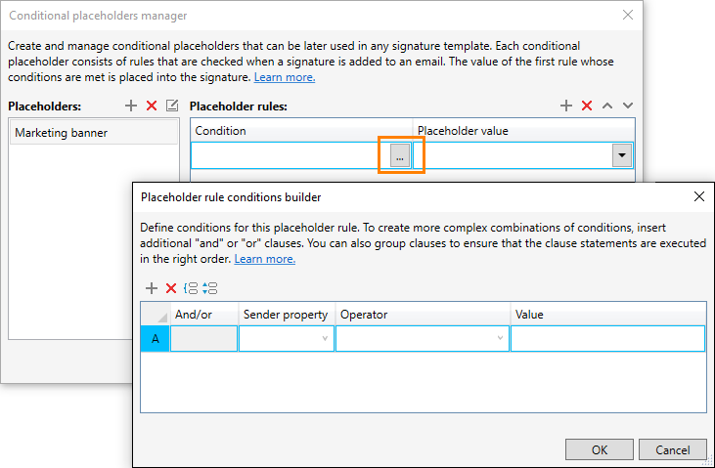Expand the Placeholder value dropdown
Image resolution: width=715 pixels, height=468 pixels.
coord(621,155)
